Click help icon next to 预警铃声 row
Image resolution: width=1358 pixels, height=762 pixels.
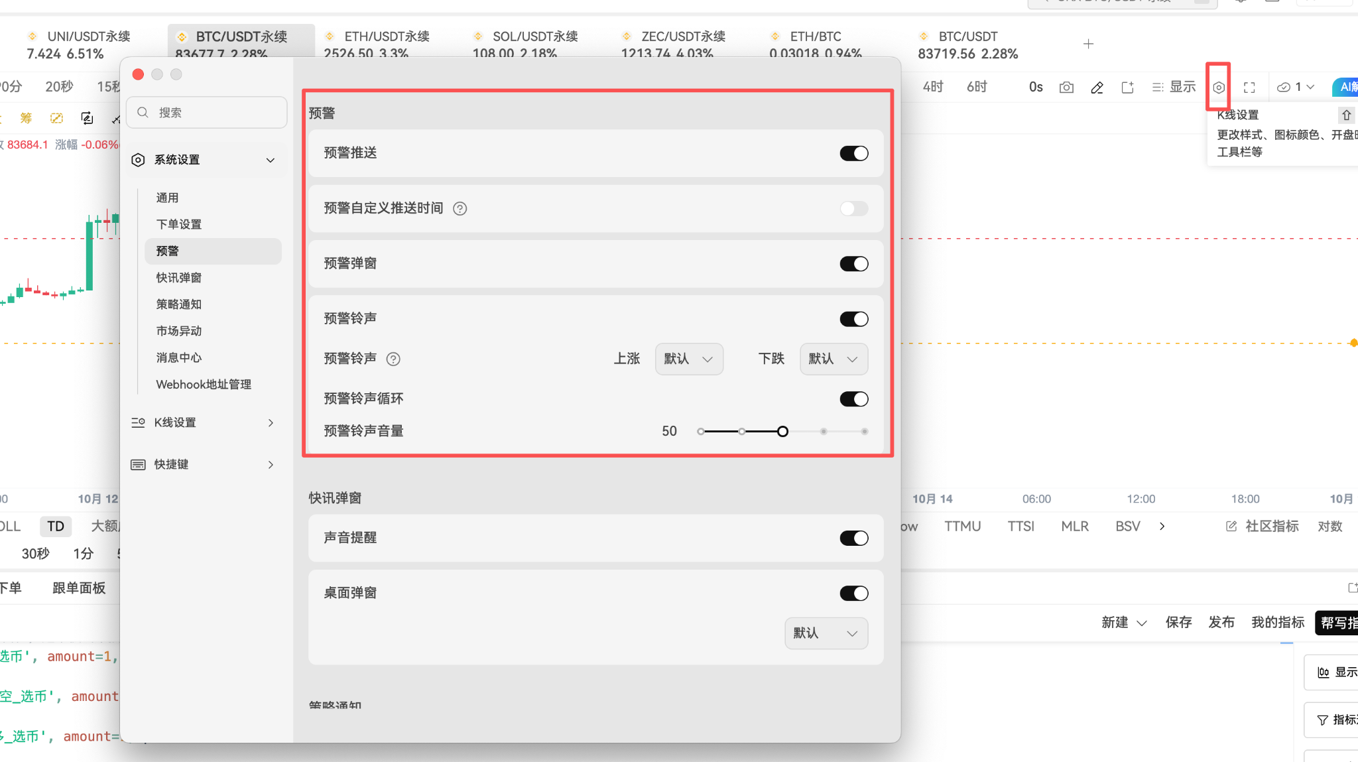click(x=393, y=359)
